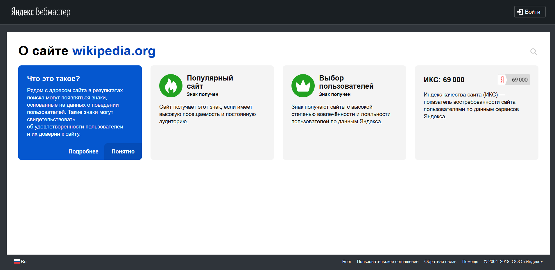Click the green flame popular site icon
Screen dimensions: 555x270
pos(171,86)
